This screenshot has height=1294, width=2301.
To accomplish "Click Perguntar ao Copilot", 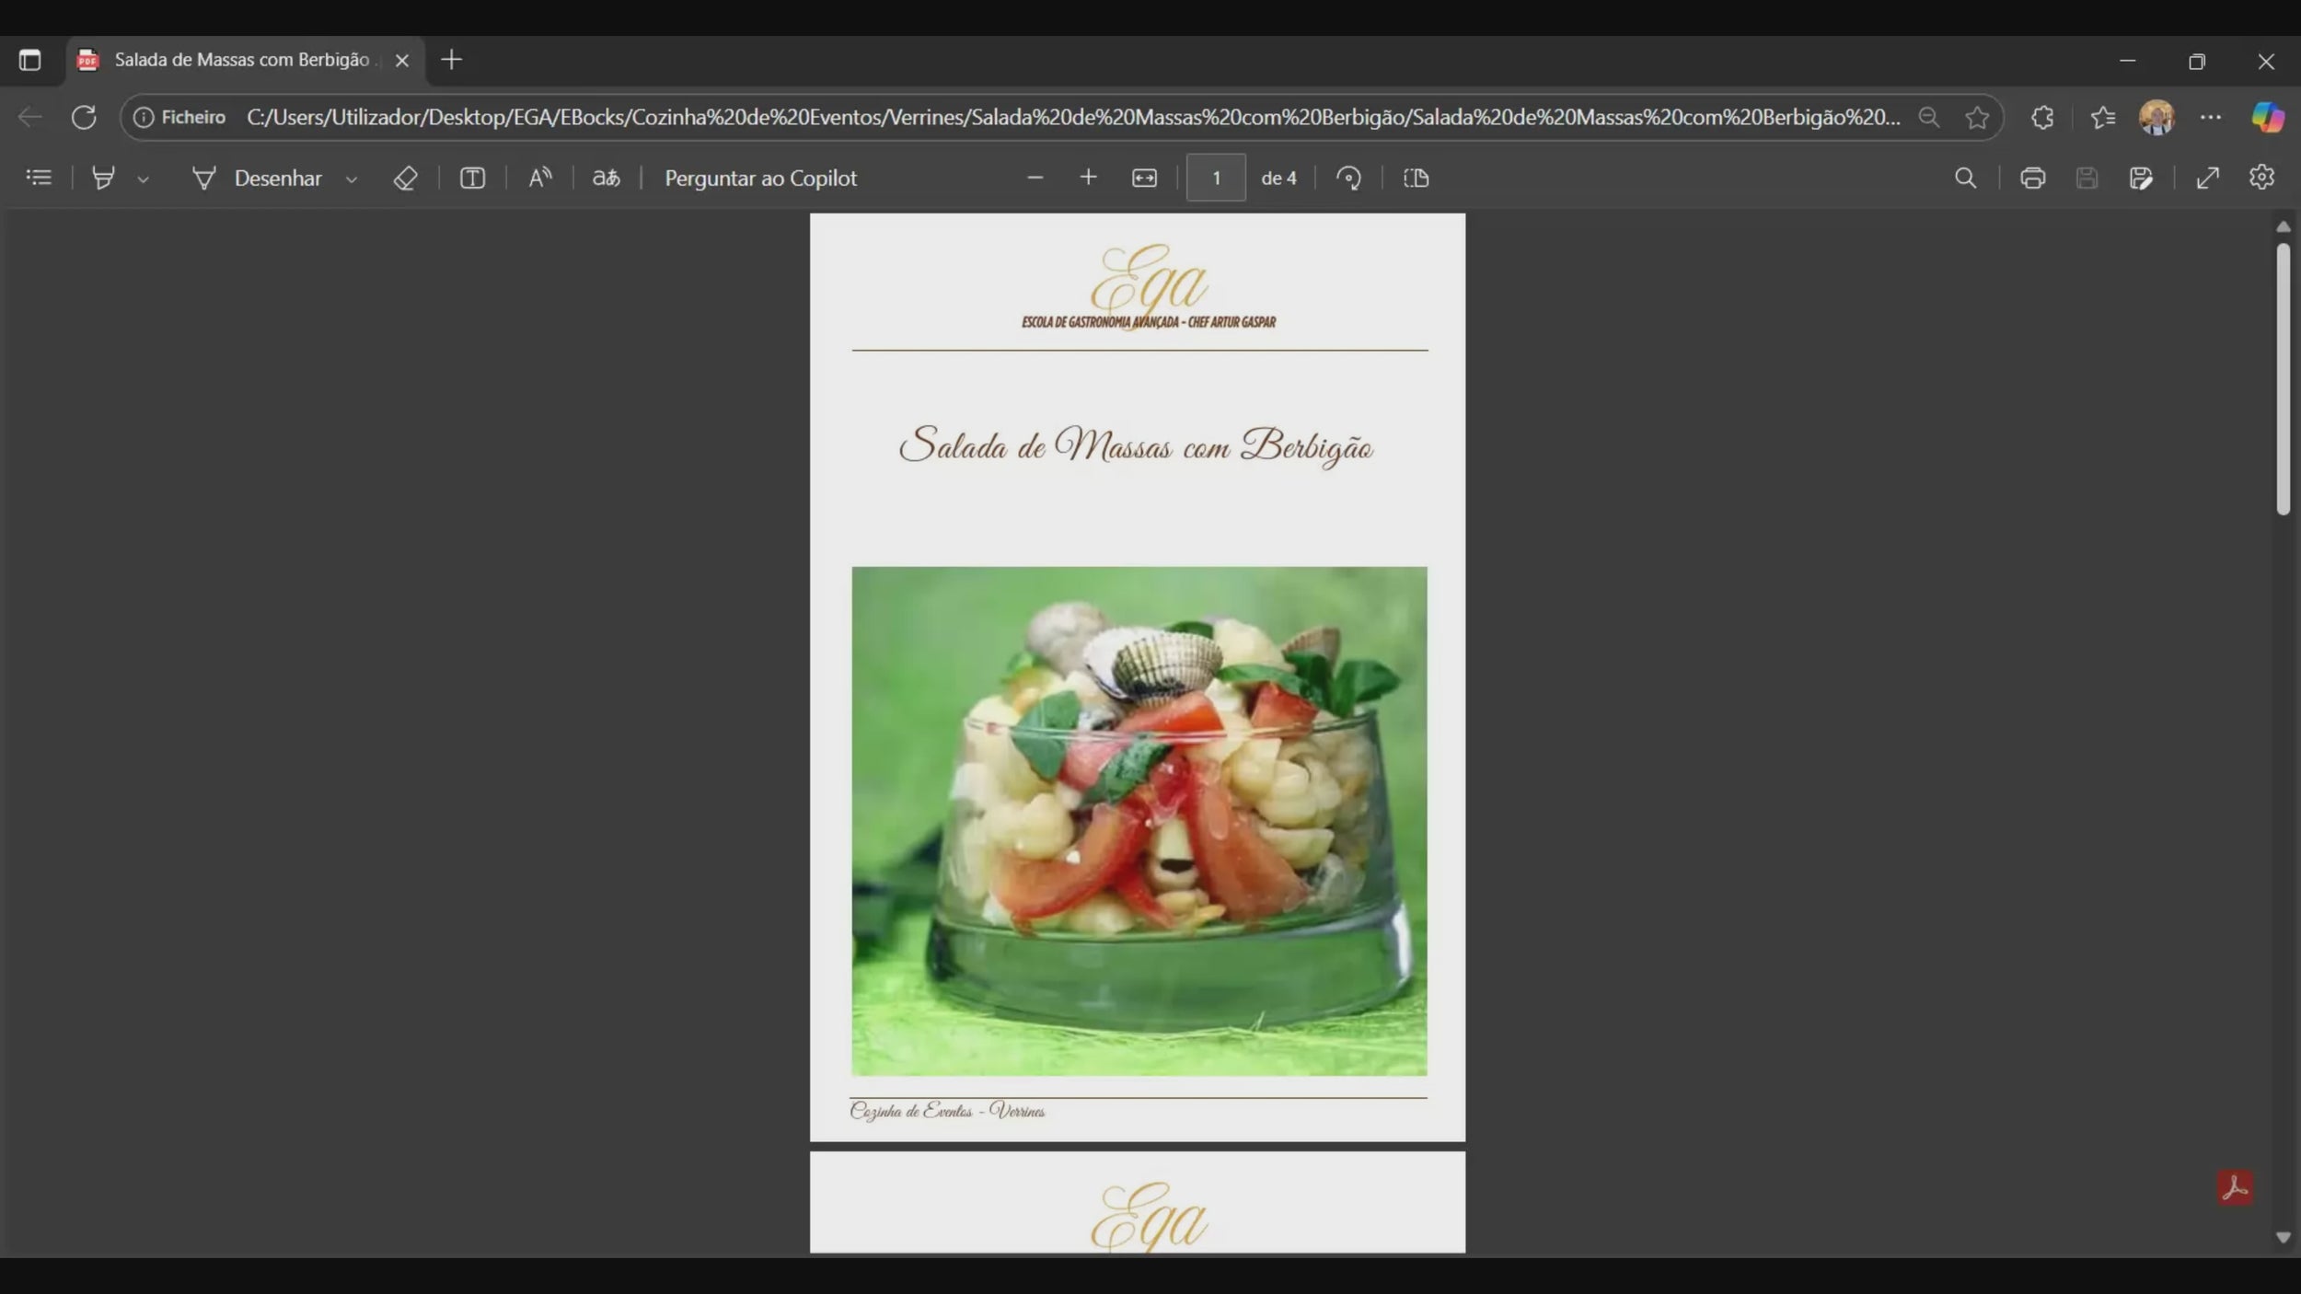I will (760, 178).
